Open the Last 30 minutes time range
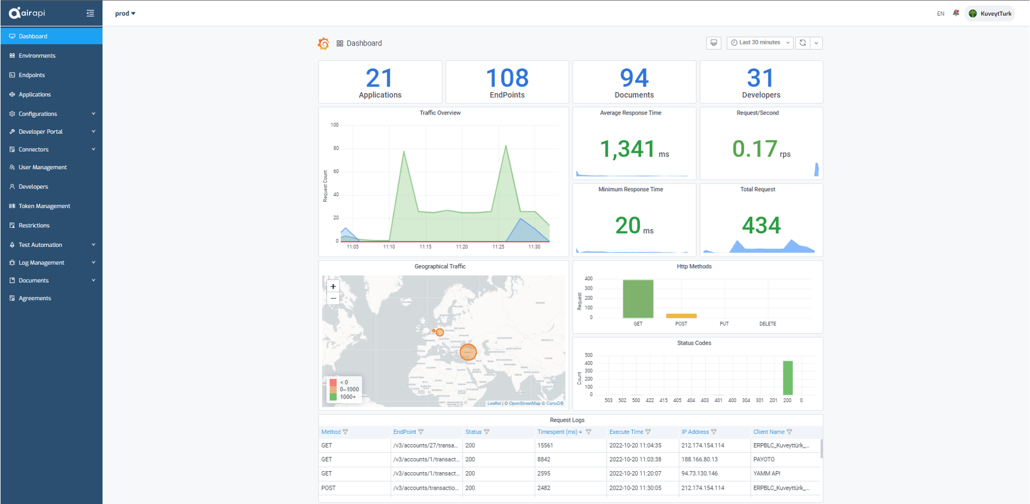Image resolution: width=1030 pixels, height=504 pixels. (760, 43)
